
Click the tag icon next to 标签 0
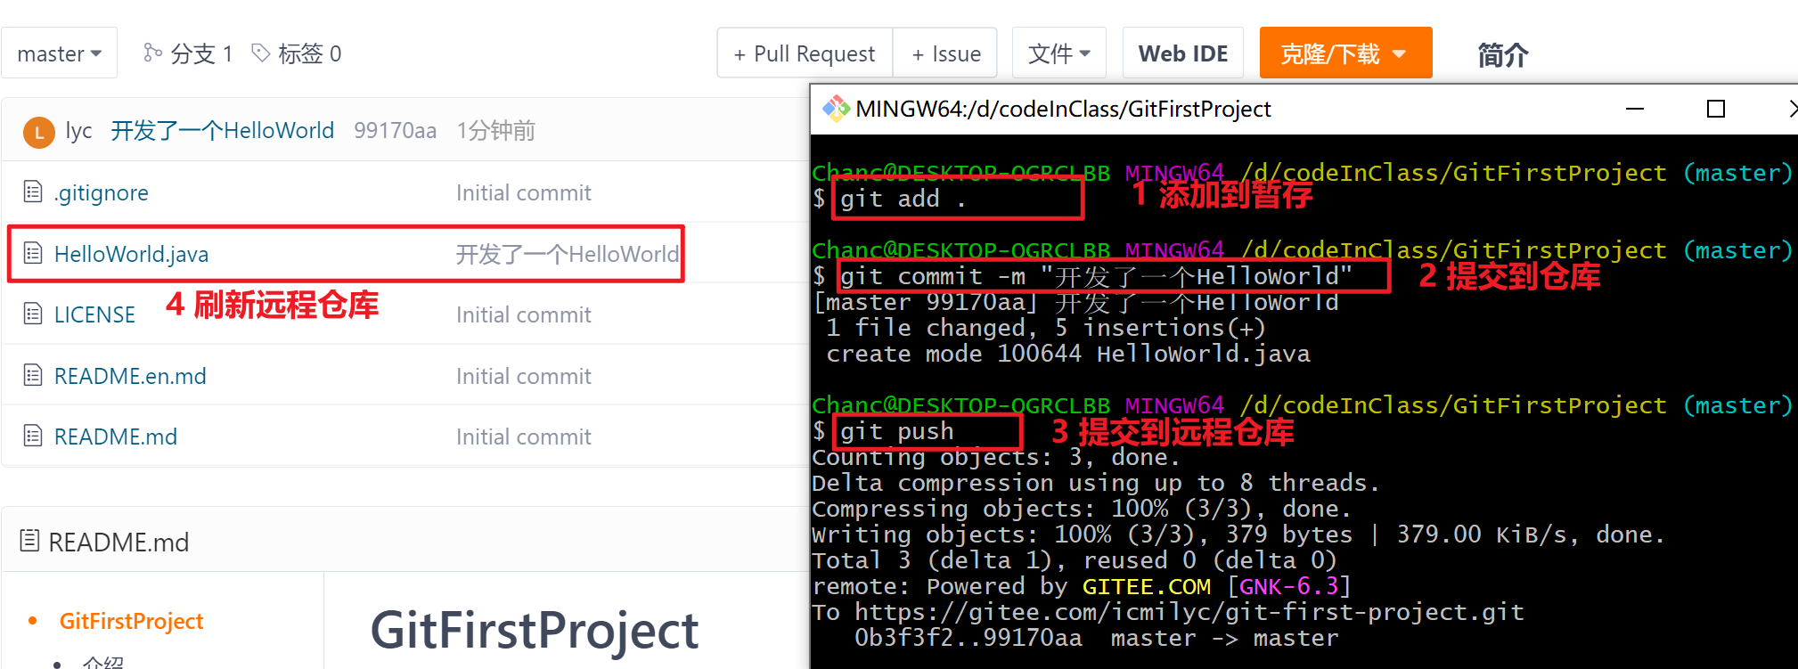[260, 53]
